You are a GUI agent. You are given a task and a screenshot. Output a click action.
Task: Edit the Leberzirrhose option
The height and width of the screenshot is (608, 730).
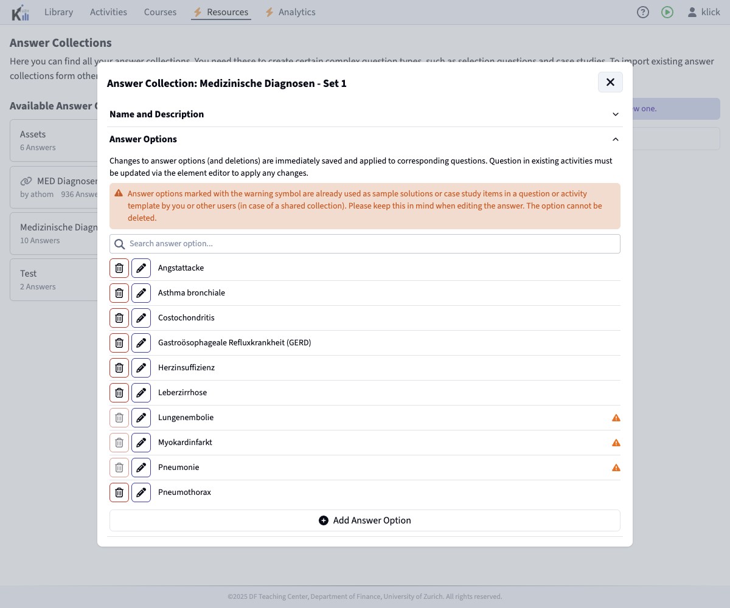pyautogui.click(x=141, y=393)
